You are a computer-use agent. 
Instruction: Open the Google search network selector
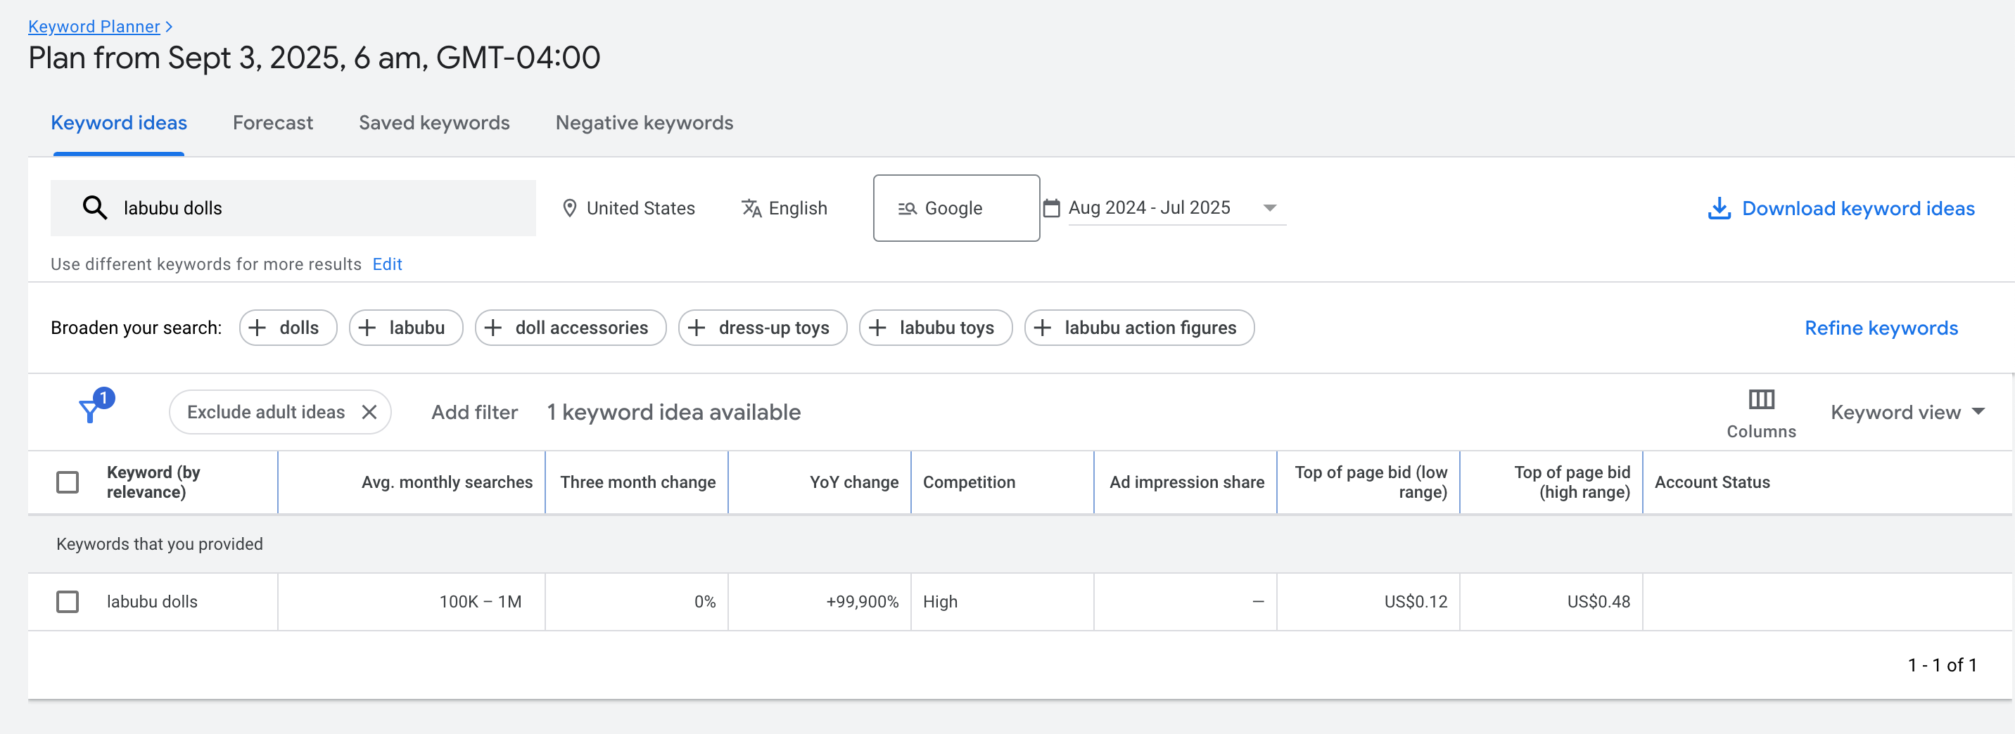click(956, 208)
